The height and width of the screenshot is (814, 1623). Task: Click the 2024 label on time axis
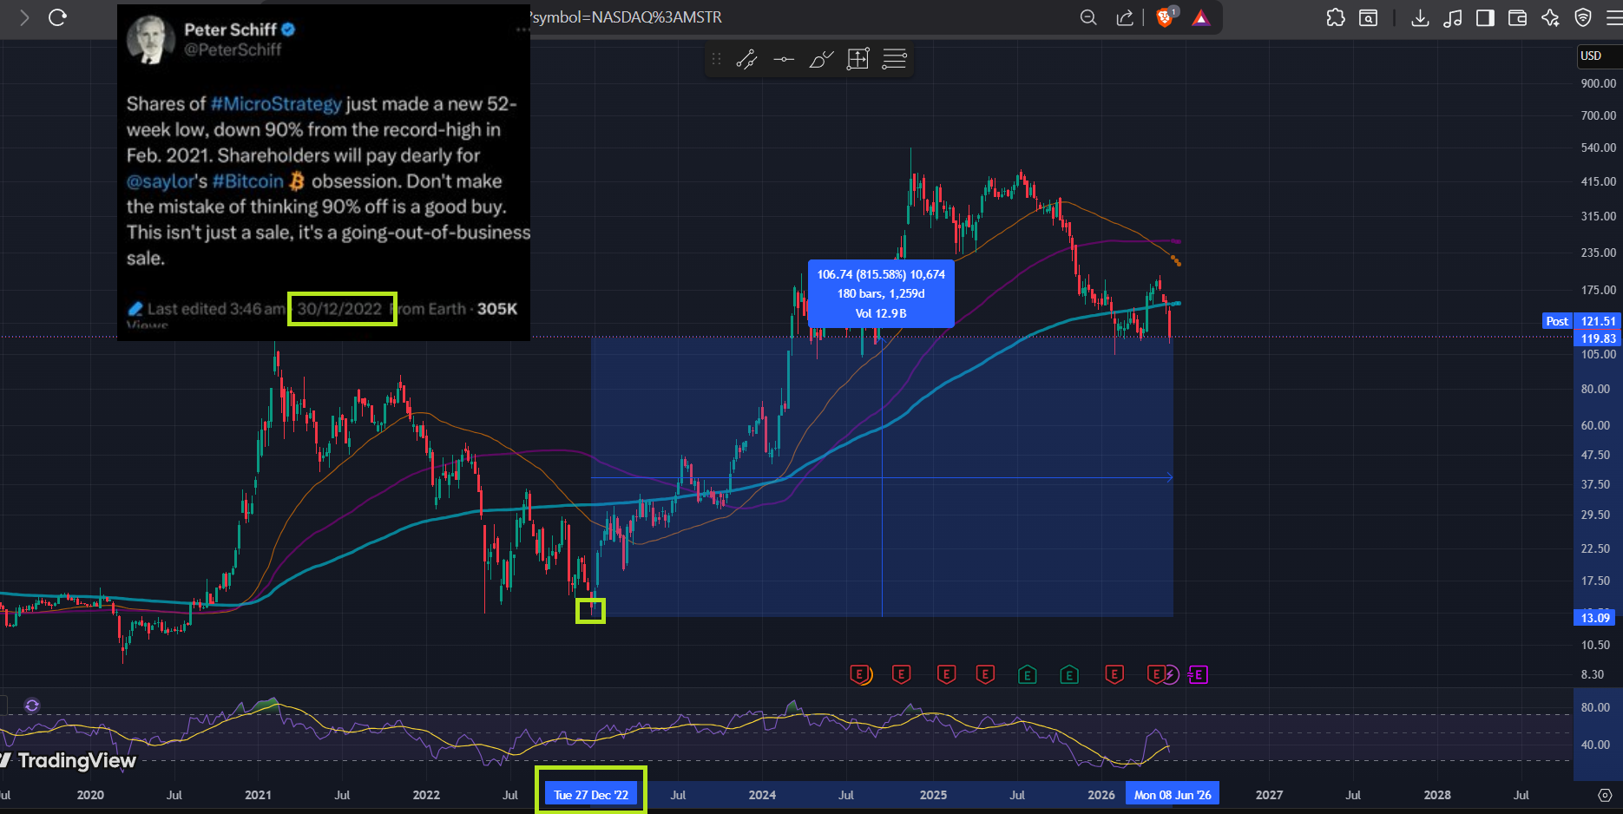click(x=762, y=795)
